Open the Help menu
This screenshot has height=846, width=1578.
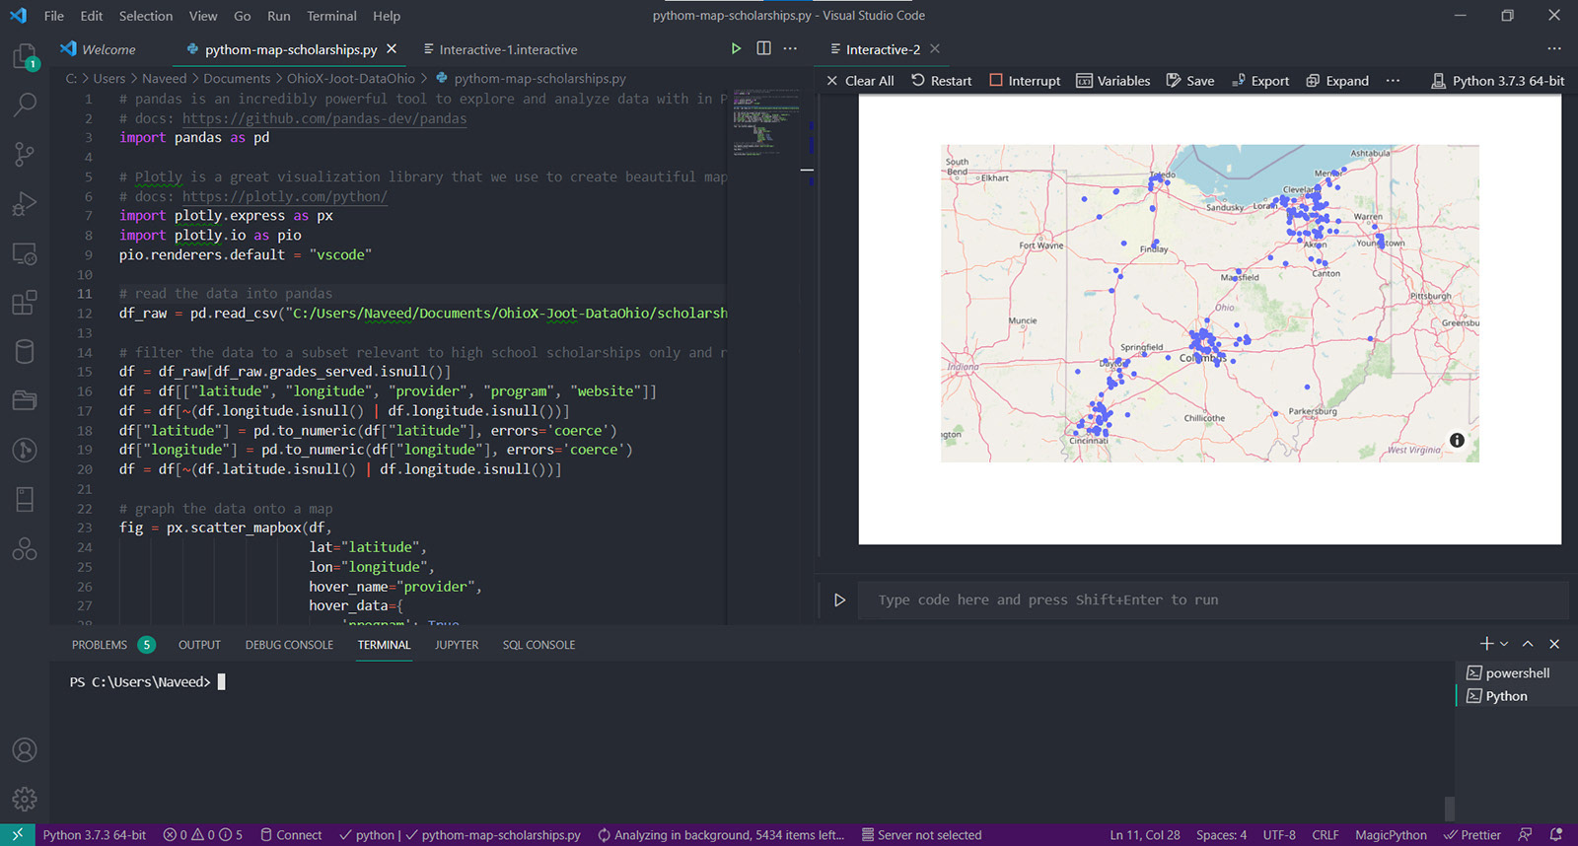(387, 16)
